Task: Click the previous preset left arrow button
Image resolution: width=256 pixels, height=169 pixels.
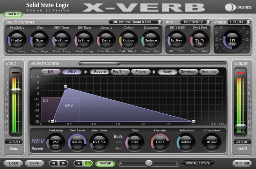Action: 54,163
